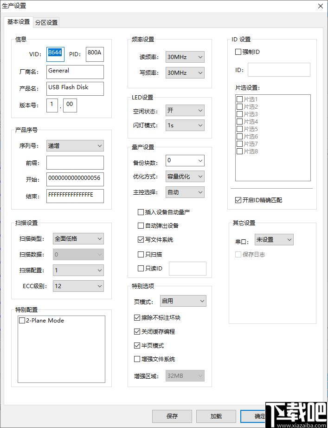Open the 主控选择 dropdown showing 自动
Image resolution: width=328 pixels, height=428 pixels.
(x=185, y=192)
